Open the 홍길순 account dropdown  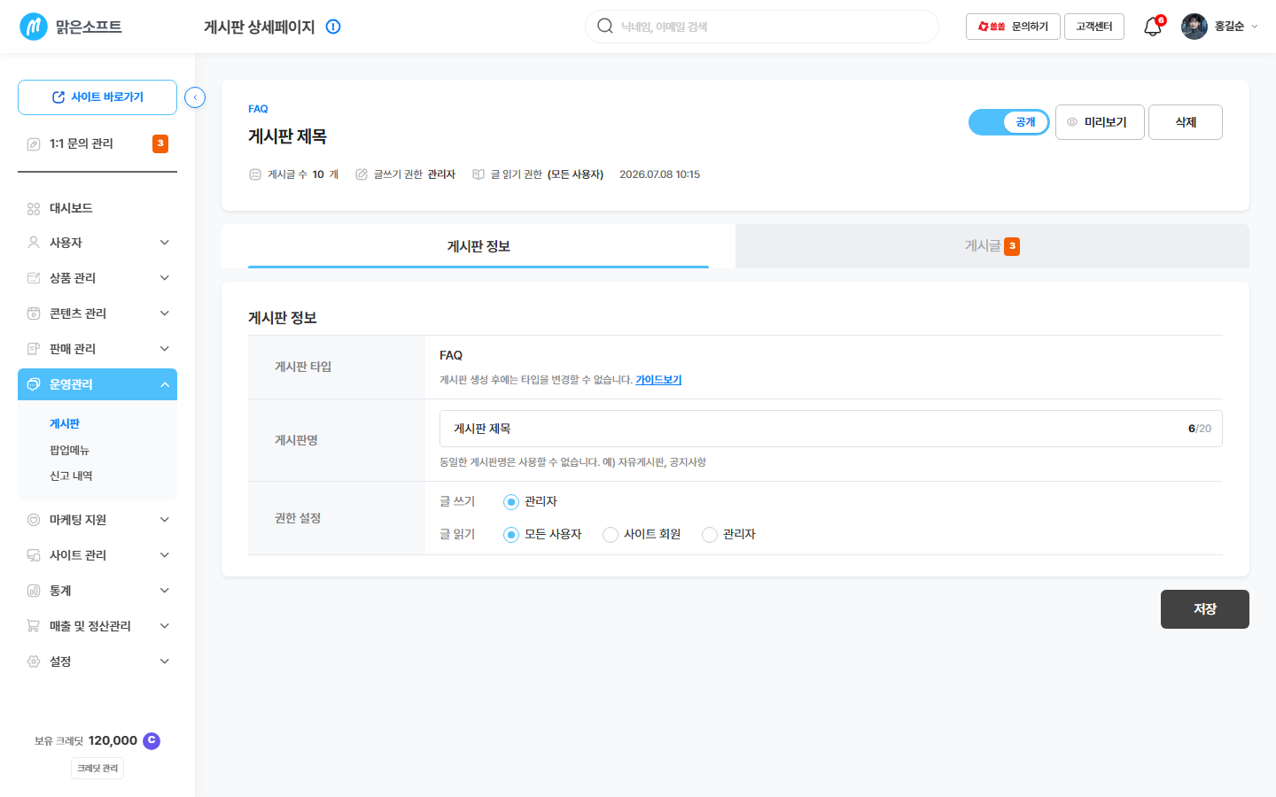click(1236, 27)
